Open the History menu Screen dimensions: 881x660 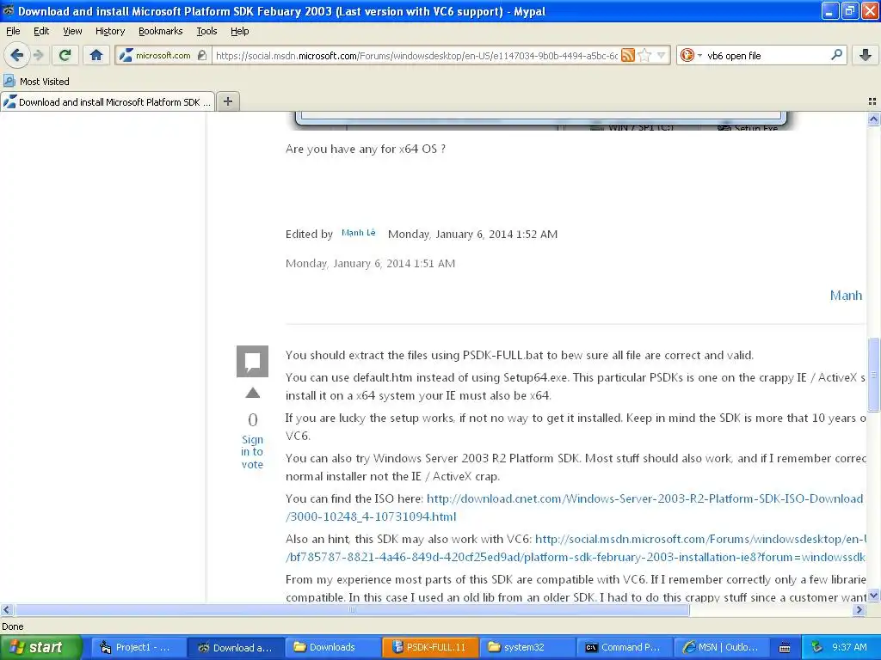[110, 31]
